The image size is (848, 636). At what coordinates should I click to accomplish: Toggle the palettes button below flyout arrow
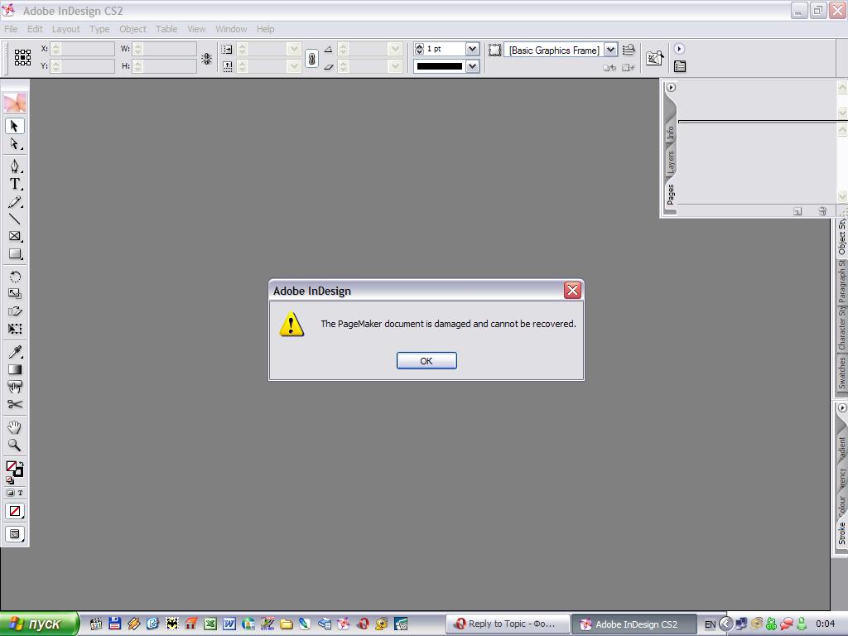tap(680, 66)
